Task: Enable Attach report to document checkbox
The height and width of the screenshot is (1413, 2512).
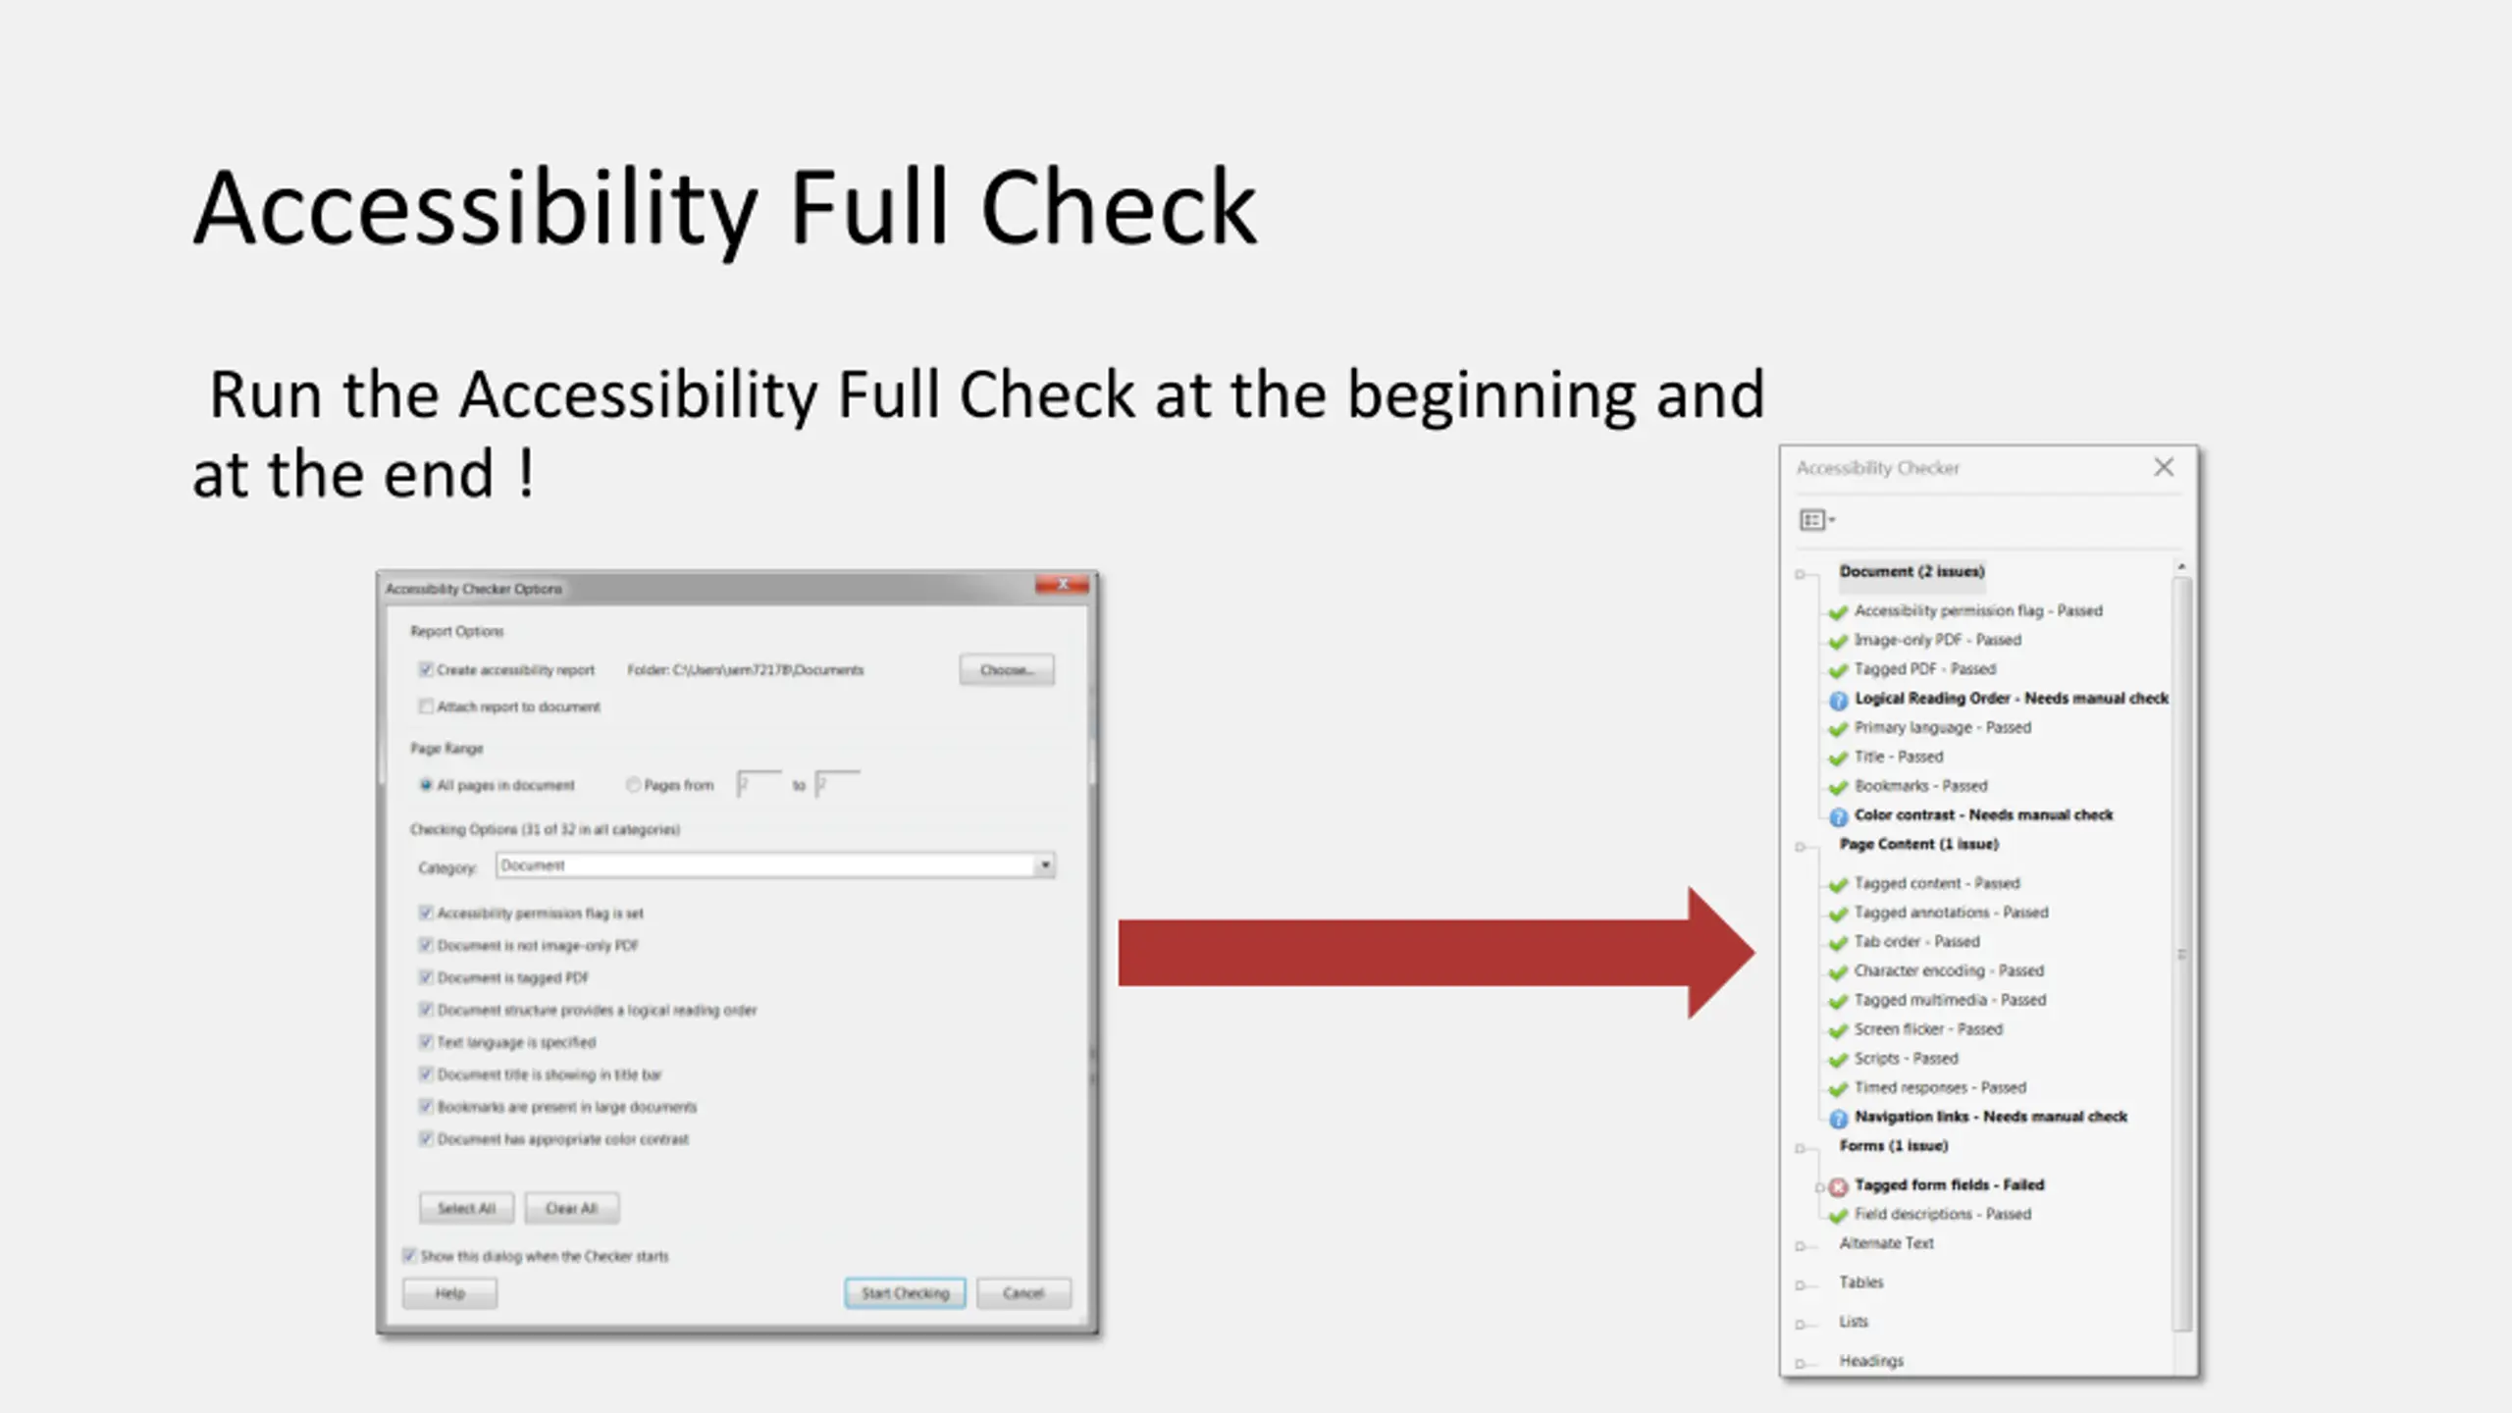Action: (426, 706)
